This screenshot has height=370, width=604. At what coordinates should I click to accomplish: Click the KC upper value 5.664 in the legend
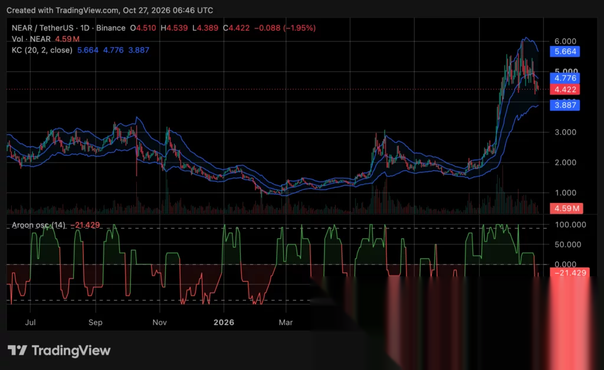88,50
